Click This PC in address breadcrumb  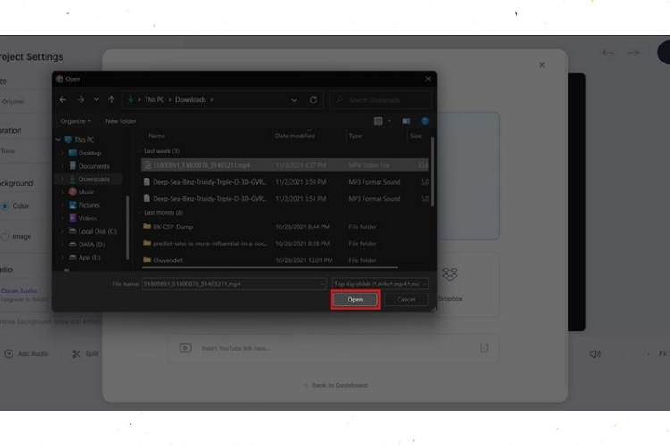[155, 99]
